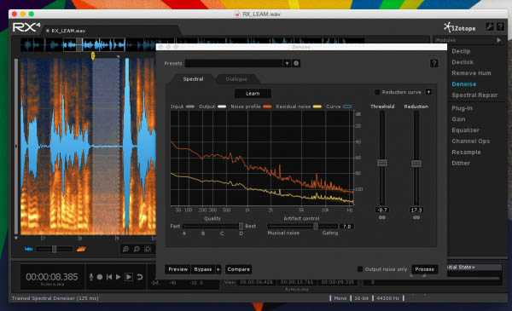The image size is (512, 311).
Task: Click the Residual noise legend swatch
Action: coord(317,107)
